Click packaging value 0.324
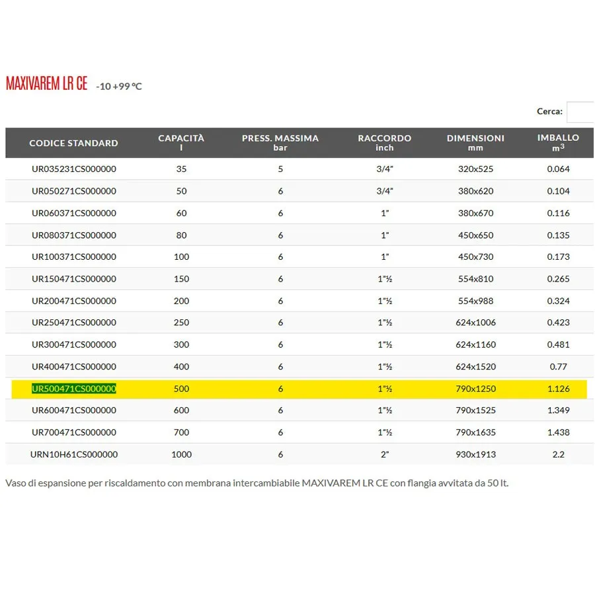The height and width of the screenshot is (595, 595). coord(558,301)
